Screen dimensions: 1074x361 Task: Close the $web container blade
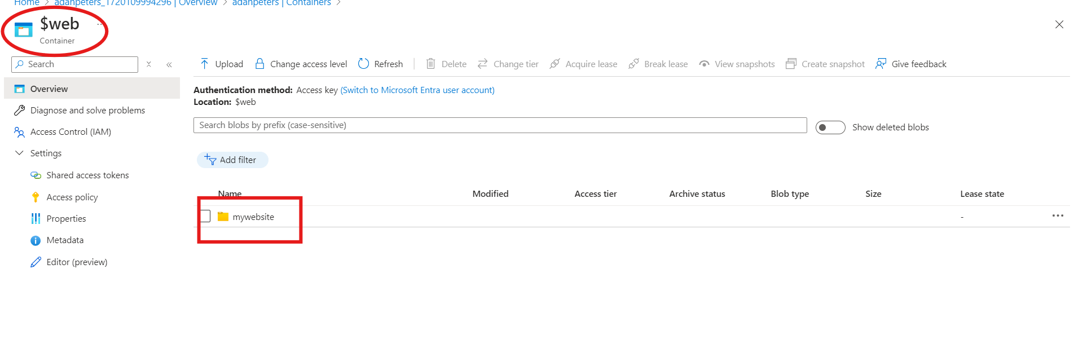[1059, 24]
